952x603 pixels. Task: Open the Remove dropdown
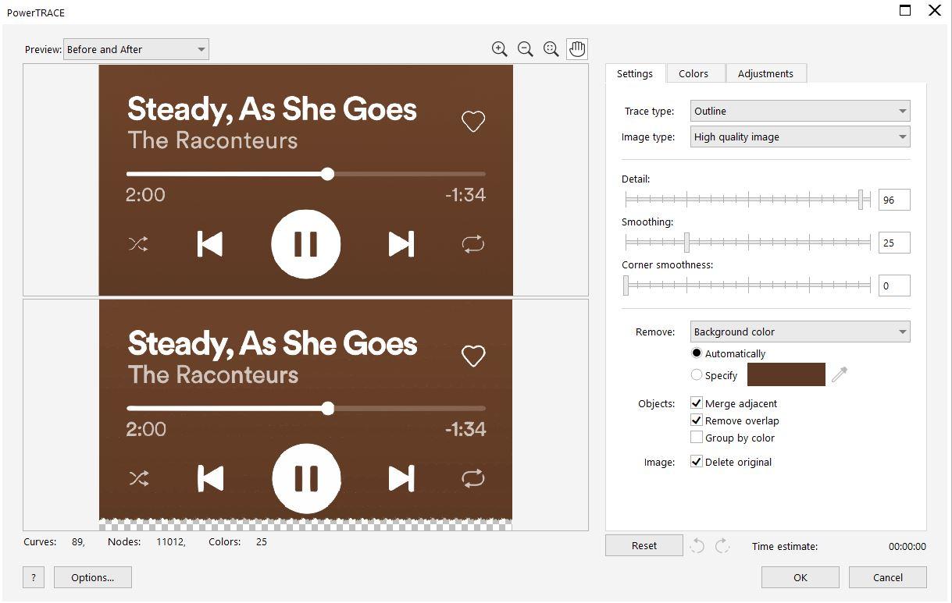(800, 332)
